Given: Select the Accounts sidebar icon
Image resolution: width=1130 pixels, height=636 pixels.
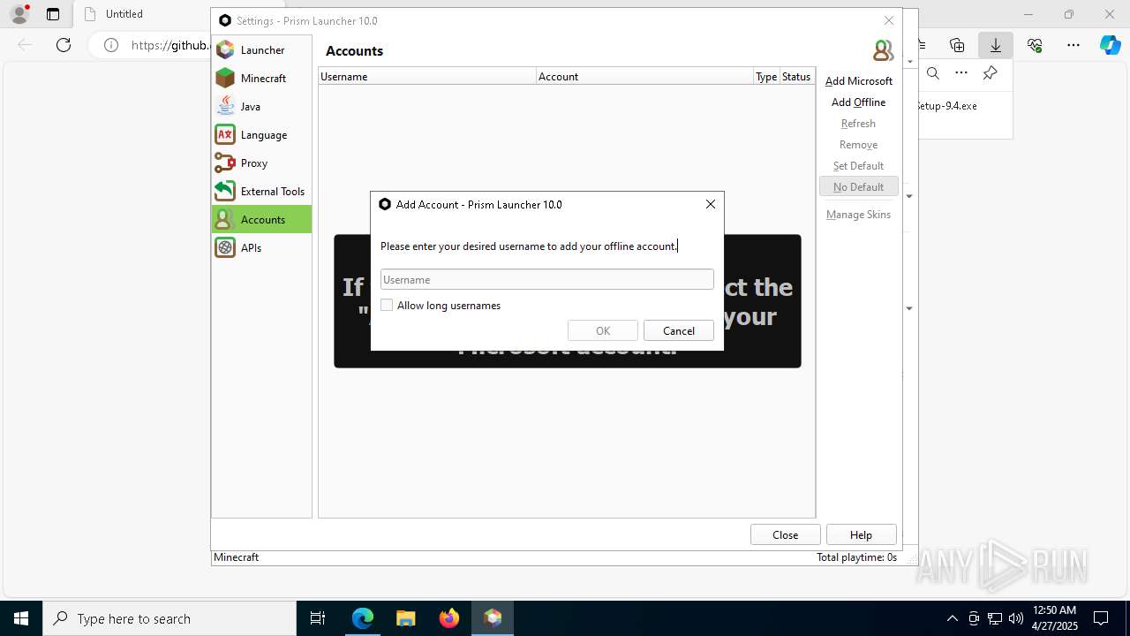Looking at the screenshot, I should (225, 219).
